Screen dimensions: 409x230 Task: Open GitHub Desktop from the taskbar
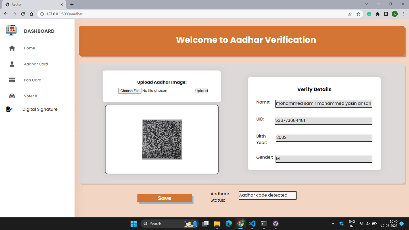(276, 224)
